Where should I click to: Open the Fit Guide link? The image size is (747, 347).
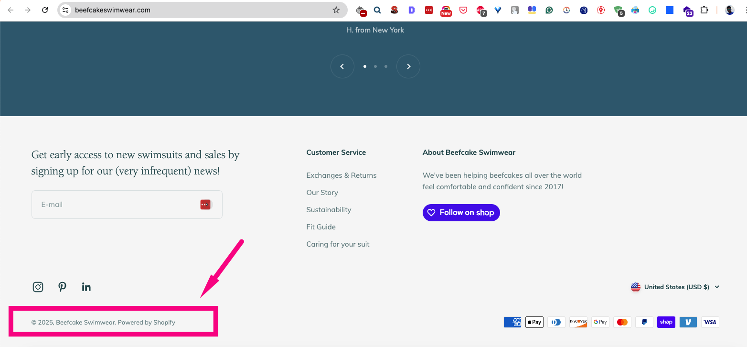tap(321, 227)
